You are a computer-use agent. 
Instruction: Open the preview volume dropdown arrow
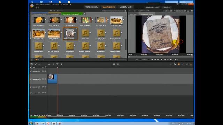177,59
